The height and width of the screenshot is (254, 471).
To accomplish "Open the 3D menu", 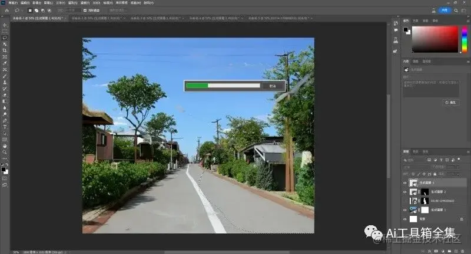I will [x=96, y=3].
